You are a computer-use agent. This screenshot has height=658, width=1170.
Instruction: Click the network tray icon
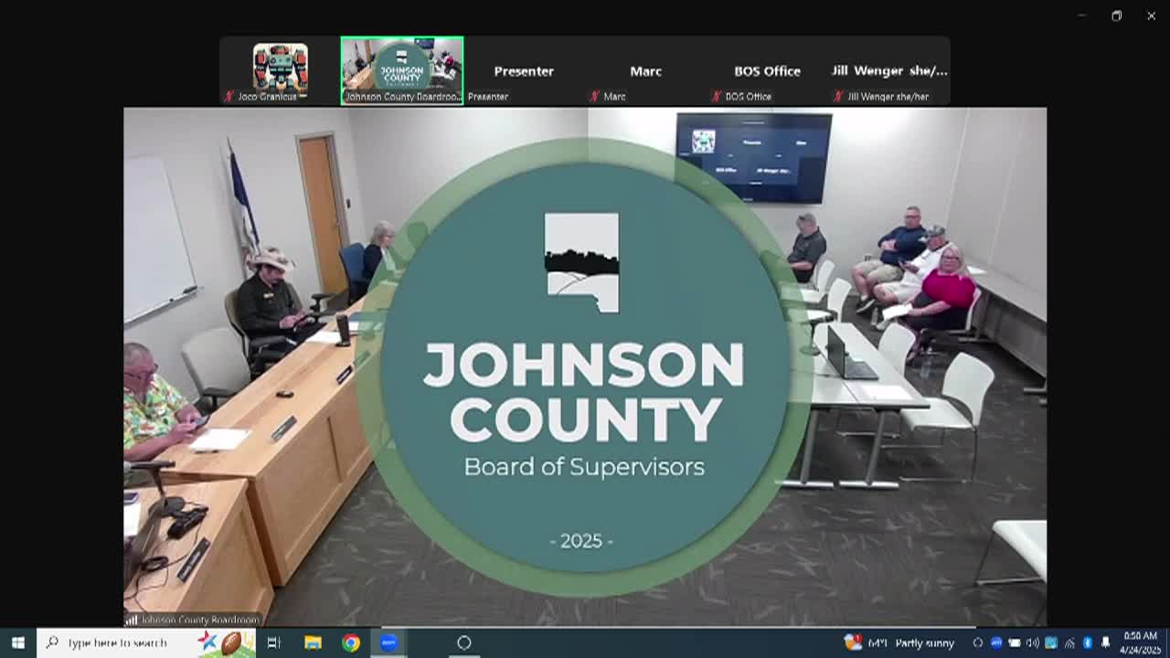coord(1069,642)
